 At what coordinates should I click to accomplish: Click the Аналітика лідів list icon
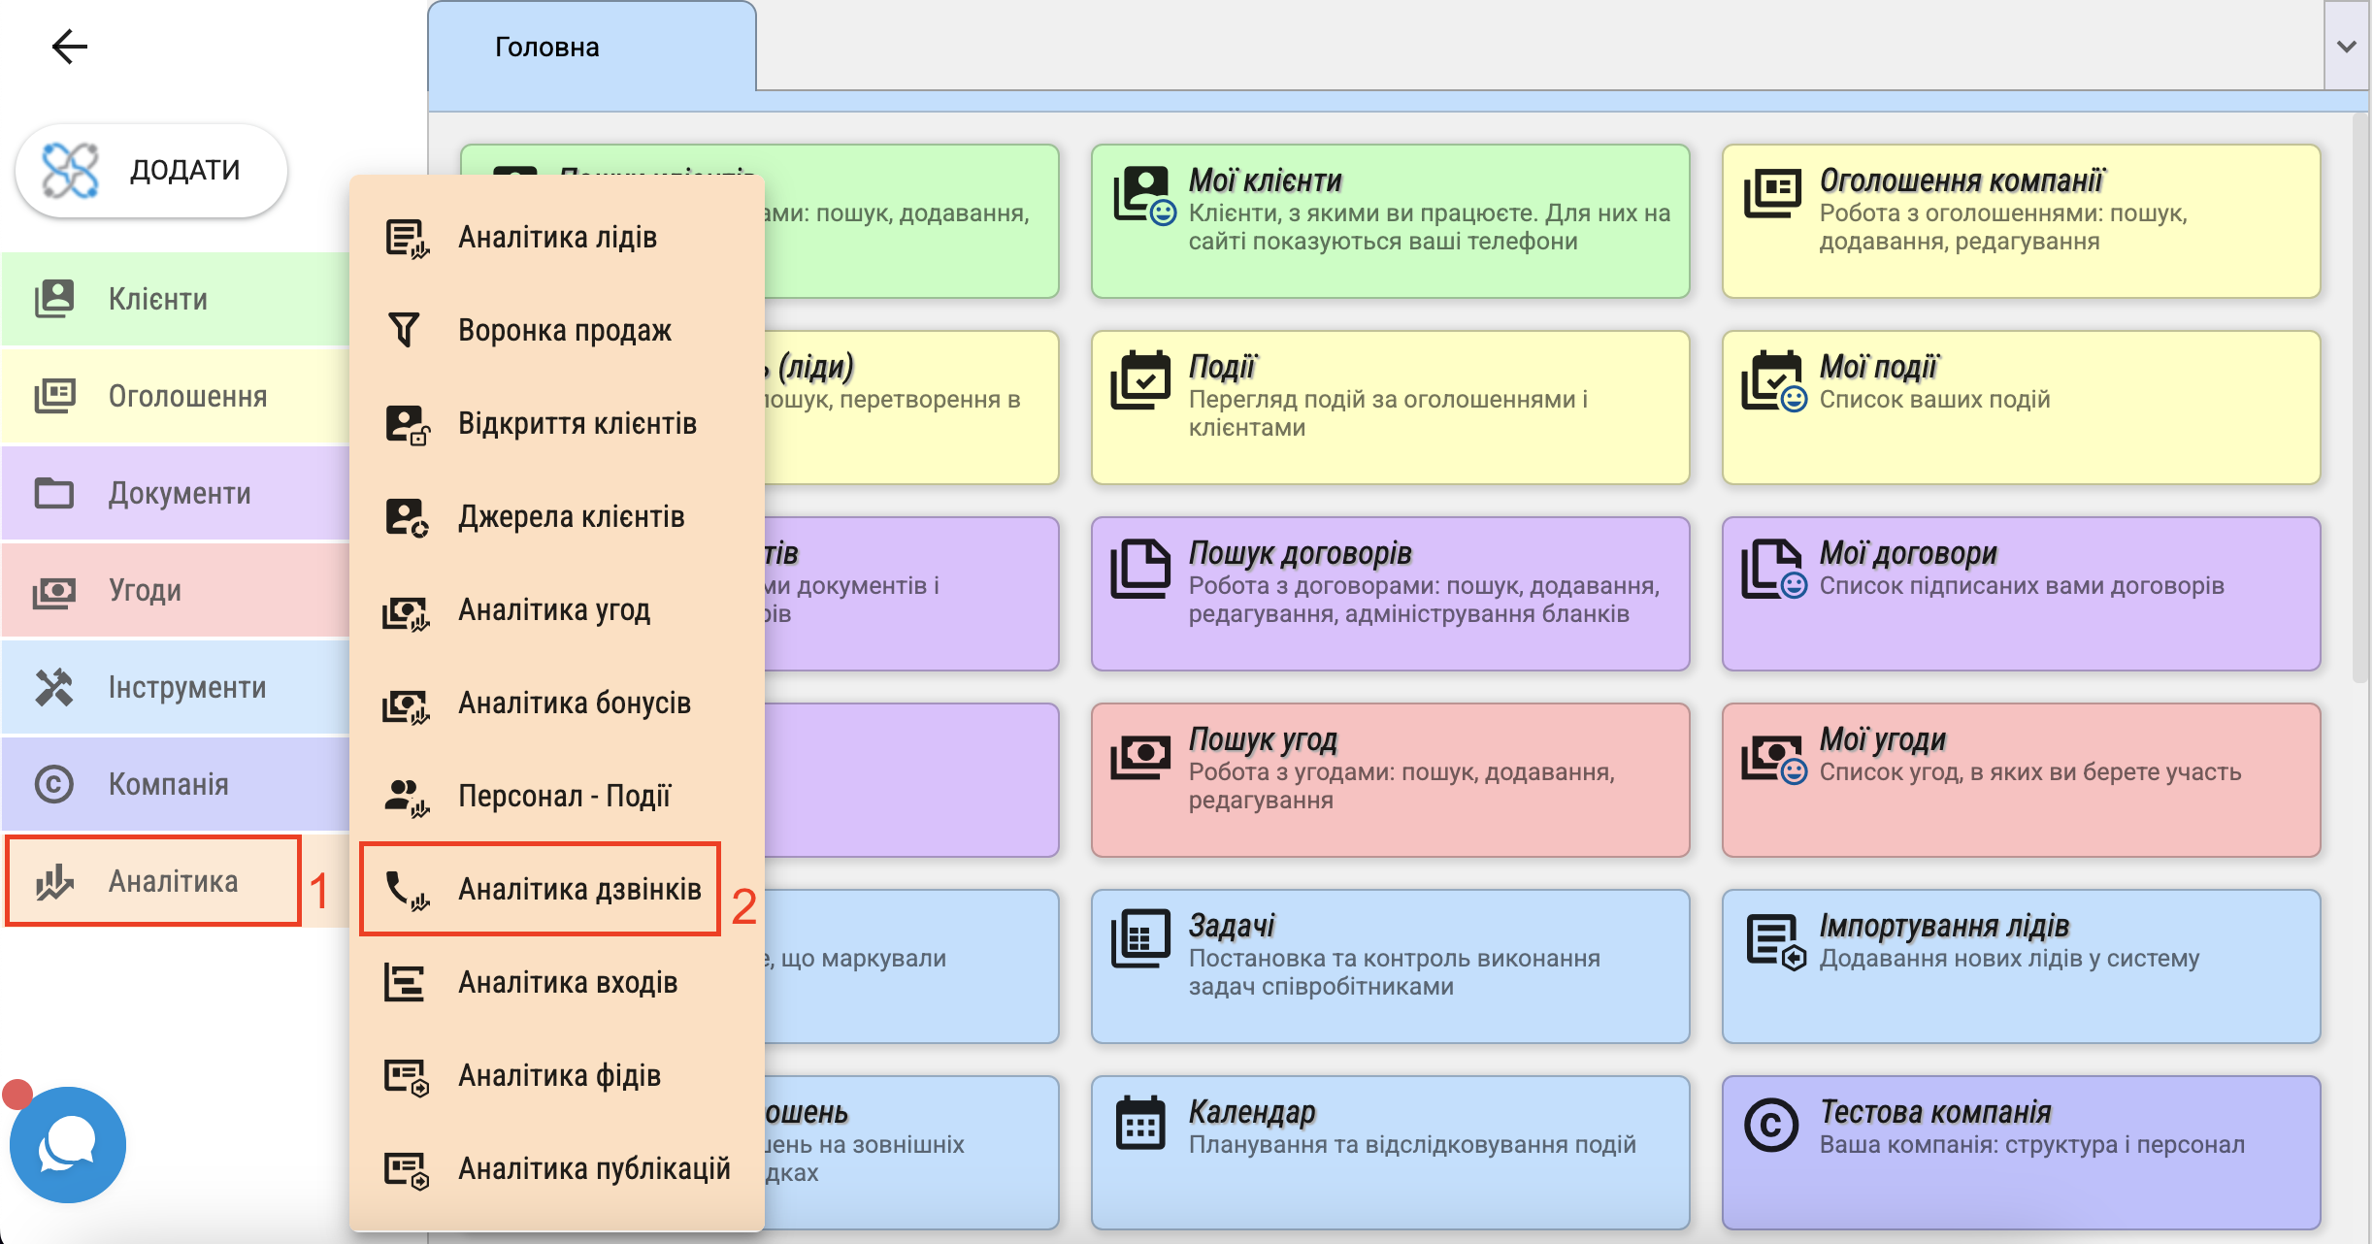point(407,239)
